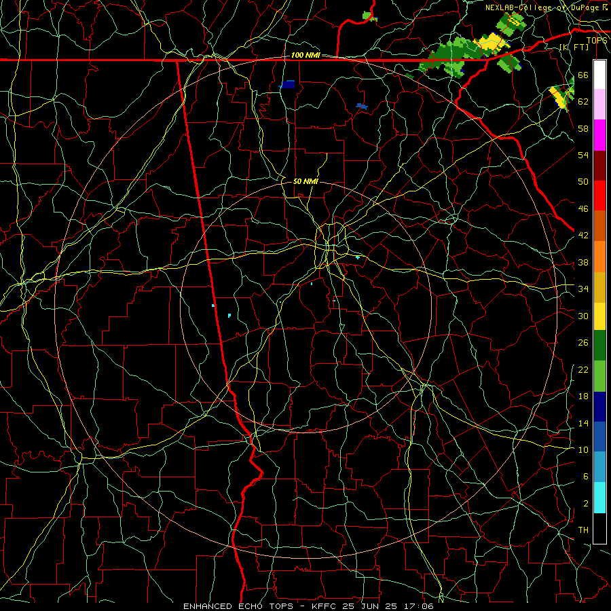Click the legend value "38"
The width and height of the screenshot is (611, 611).
click(583, 262)
